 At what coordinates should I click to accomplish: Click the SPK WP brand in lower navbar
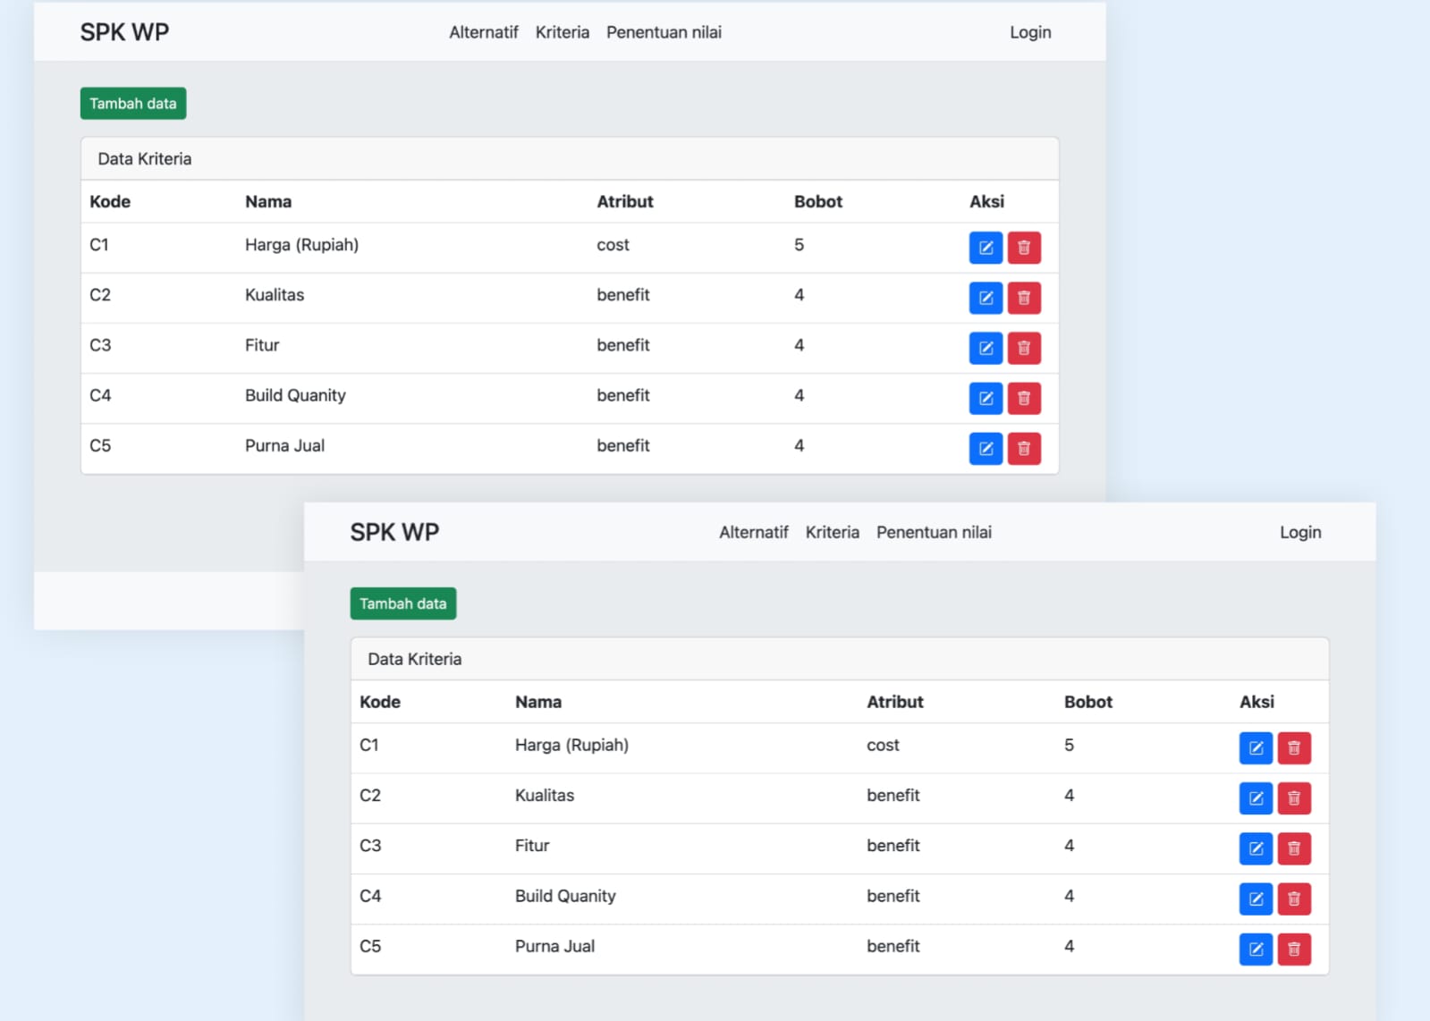tap(394, 532)
